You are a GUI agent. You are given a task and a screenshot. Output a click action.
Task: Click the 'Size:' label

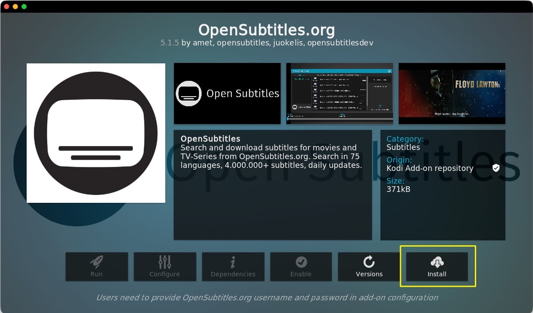[395, 181]
